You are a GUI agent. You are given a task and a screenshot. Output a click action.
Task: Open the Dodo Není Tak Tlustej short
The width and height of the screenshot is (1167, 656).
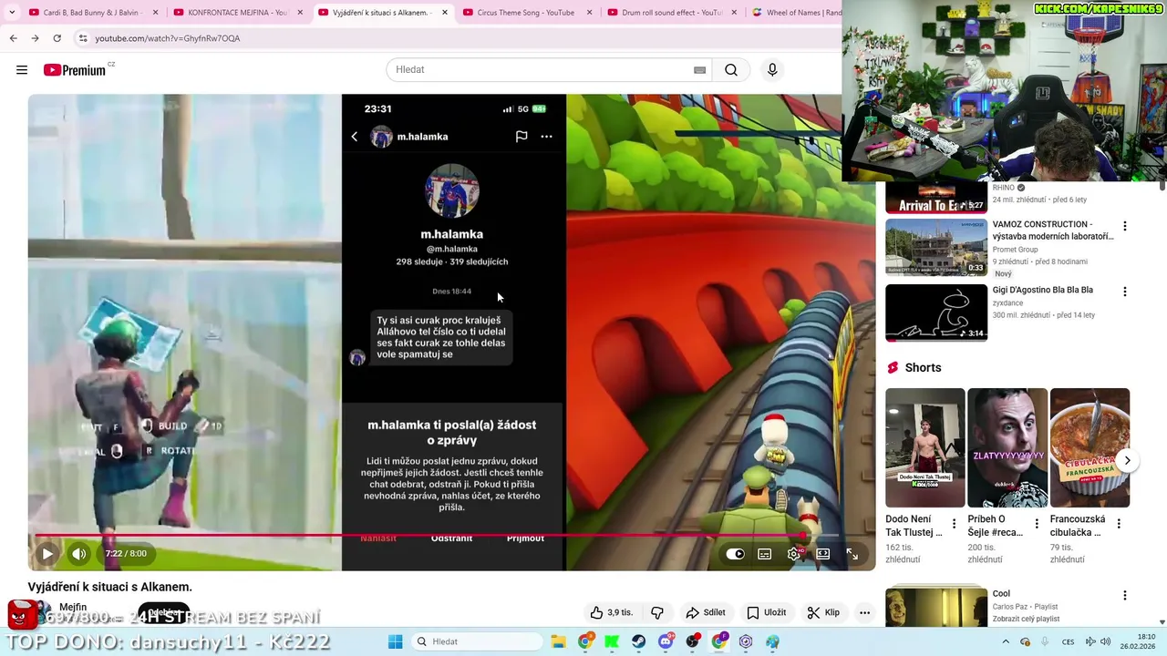tap(924, 448)
